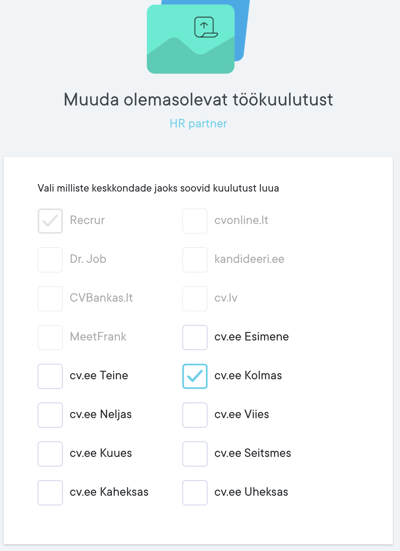Tick the cv.ee Neljas checkbox
Image resolution: width=400 pixels, height=551 pixels.
click(x=50, y=415)
